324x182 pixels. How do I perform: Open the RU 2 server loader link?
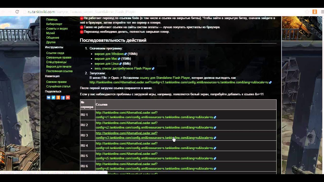click(x=154, y=125)
